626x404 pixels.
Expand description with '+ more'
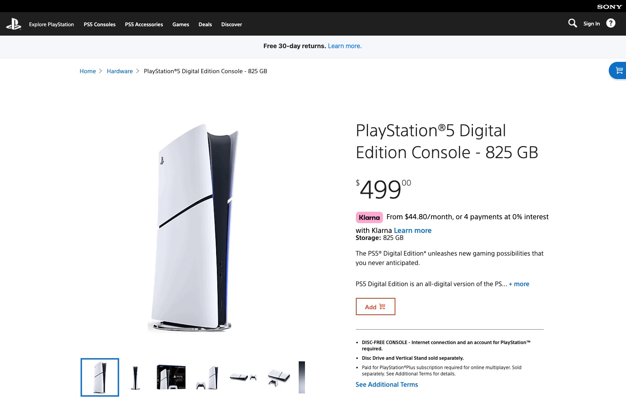[519, 284]
